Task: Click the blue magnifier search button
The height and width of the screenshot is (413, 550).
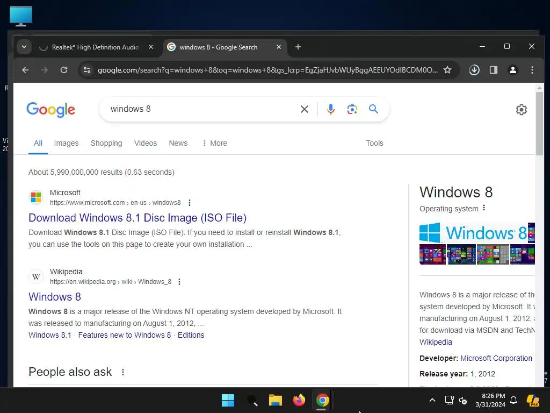Action: pyautogui.click(x=374, y=109)
